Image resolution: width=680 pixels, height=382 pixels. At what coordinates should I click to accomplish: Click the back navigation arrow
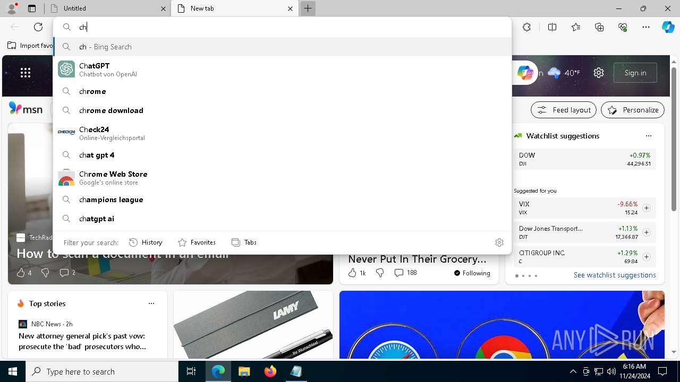[x=15, y=27]
